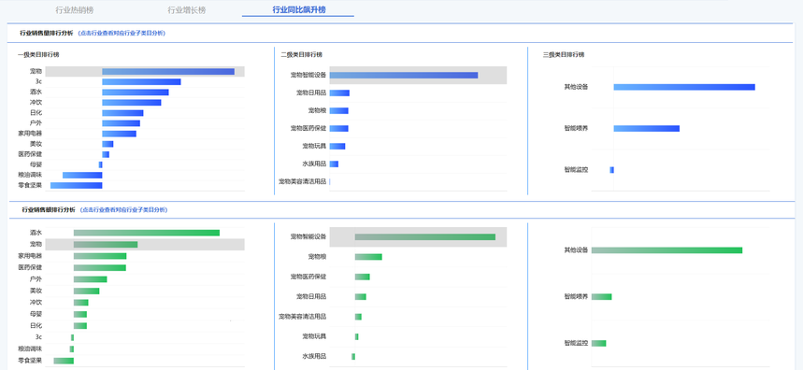Click green 医药保健 bar in sales amount chart

(x=100, y=267)
